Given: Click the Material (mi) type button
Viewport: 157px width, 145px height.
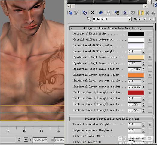Looking at the screenshot, I should click(x=144, y=19).
